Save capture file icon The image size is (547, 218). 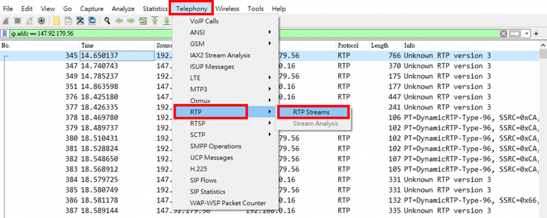coord(69,21)
